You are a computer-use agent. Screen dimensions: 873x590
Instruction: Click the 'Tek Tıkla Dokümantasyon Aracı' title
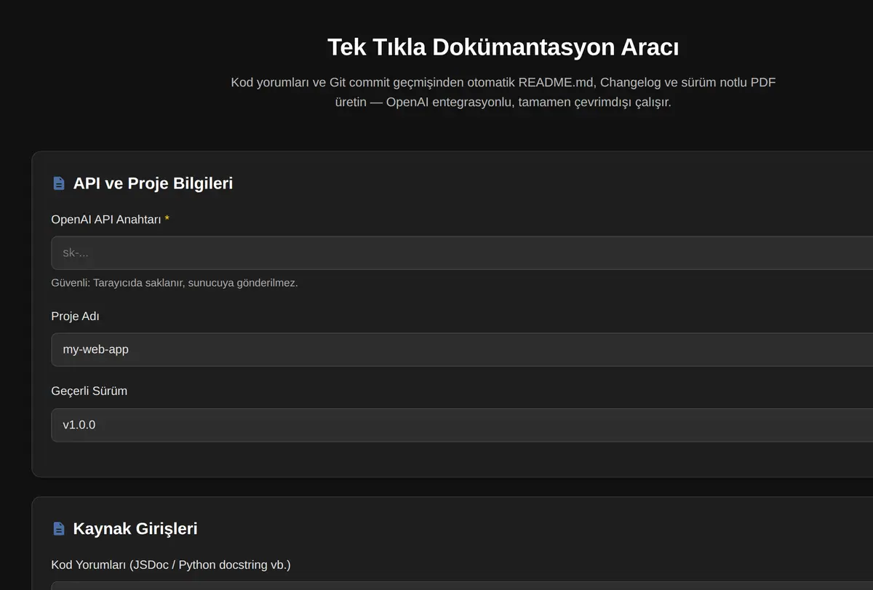503,47
